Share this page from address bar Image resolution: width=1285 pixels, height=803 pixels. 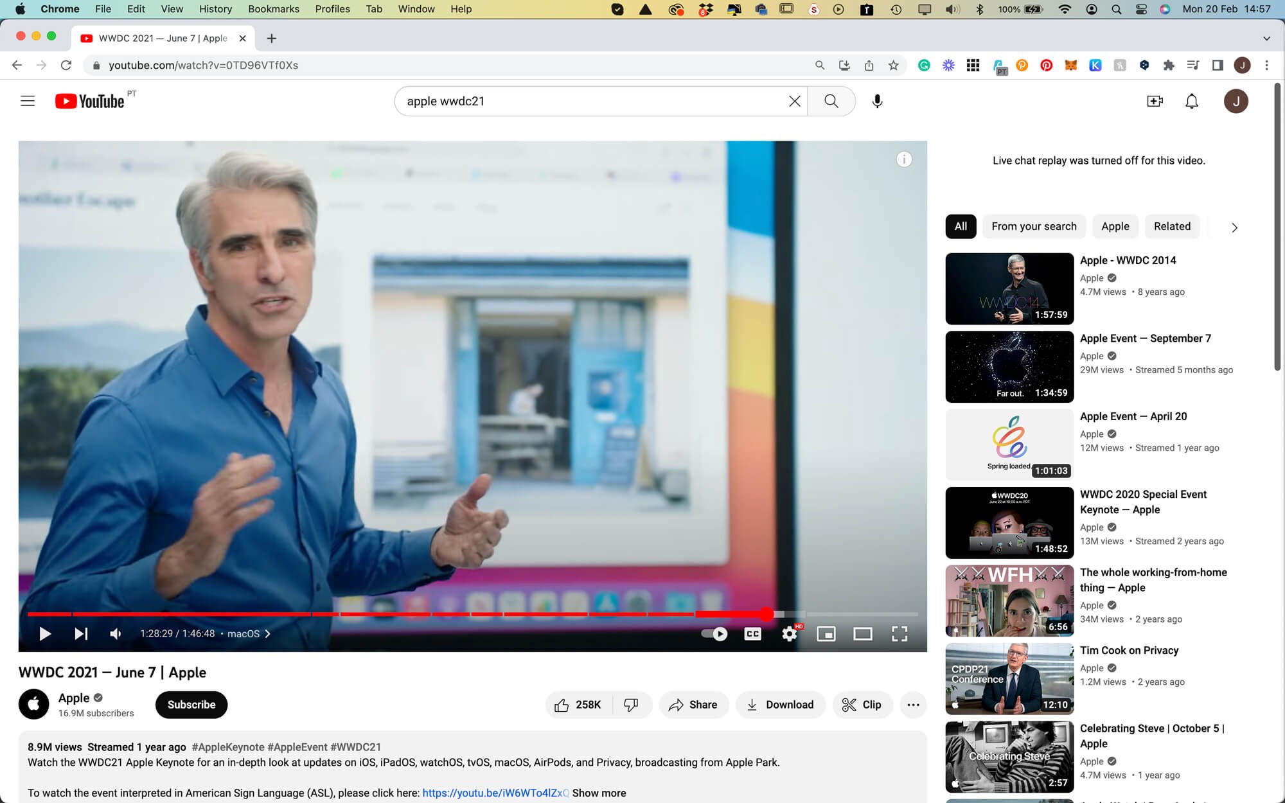coord(869,65)
